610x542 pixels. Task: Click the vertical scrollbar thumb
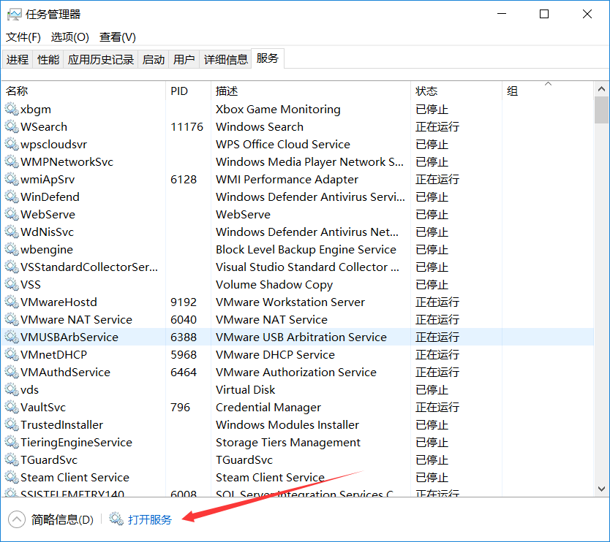point(601,110)
